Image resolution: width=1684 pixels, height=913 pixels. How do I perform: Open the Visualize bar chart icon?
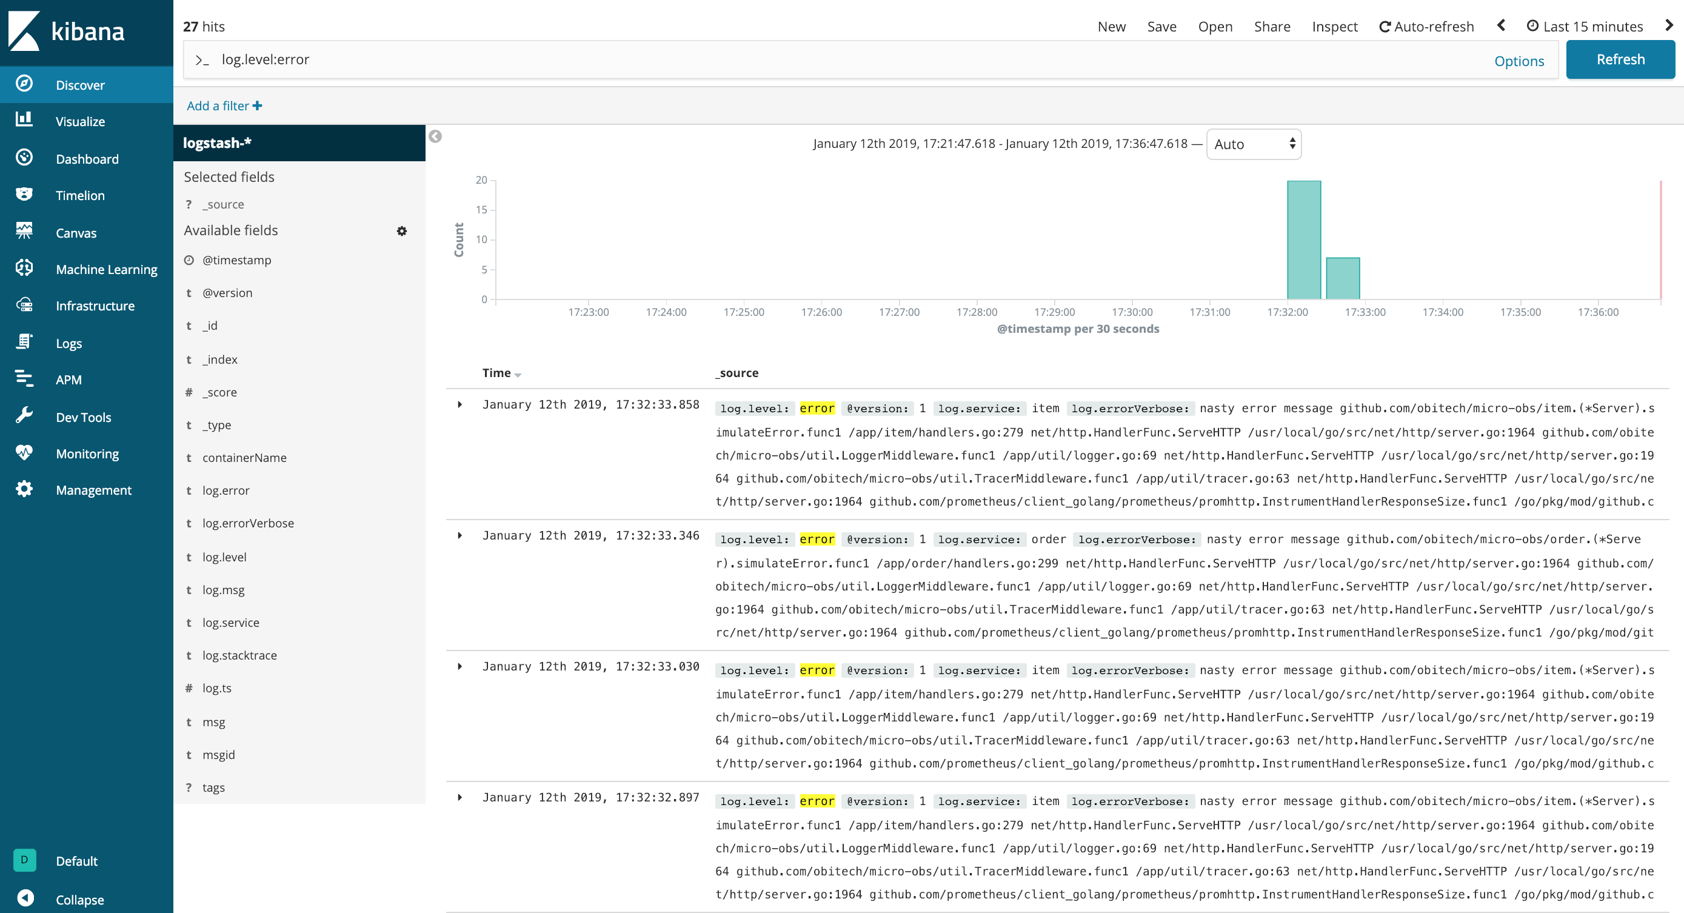point(24,119)
